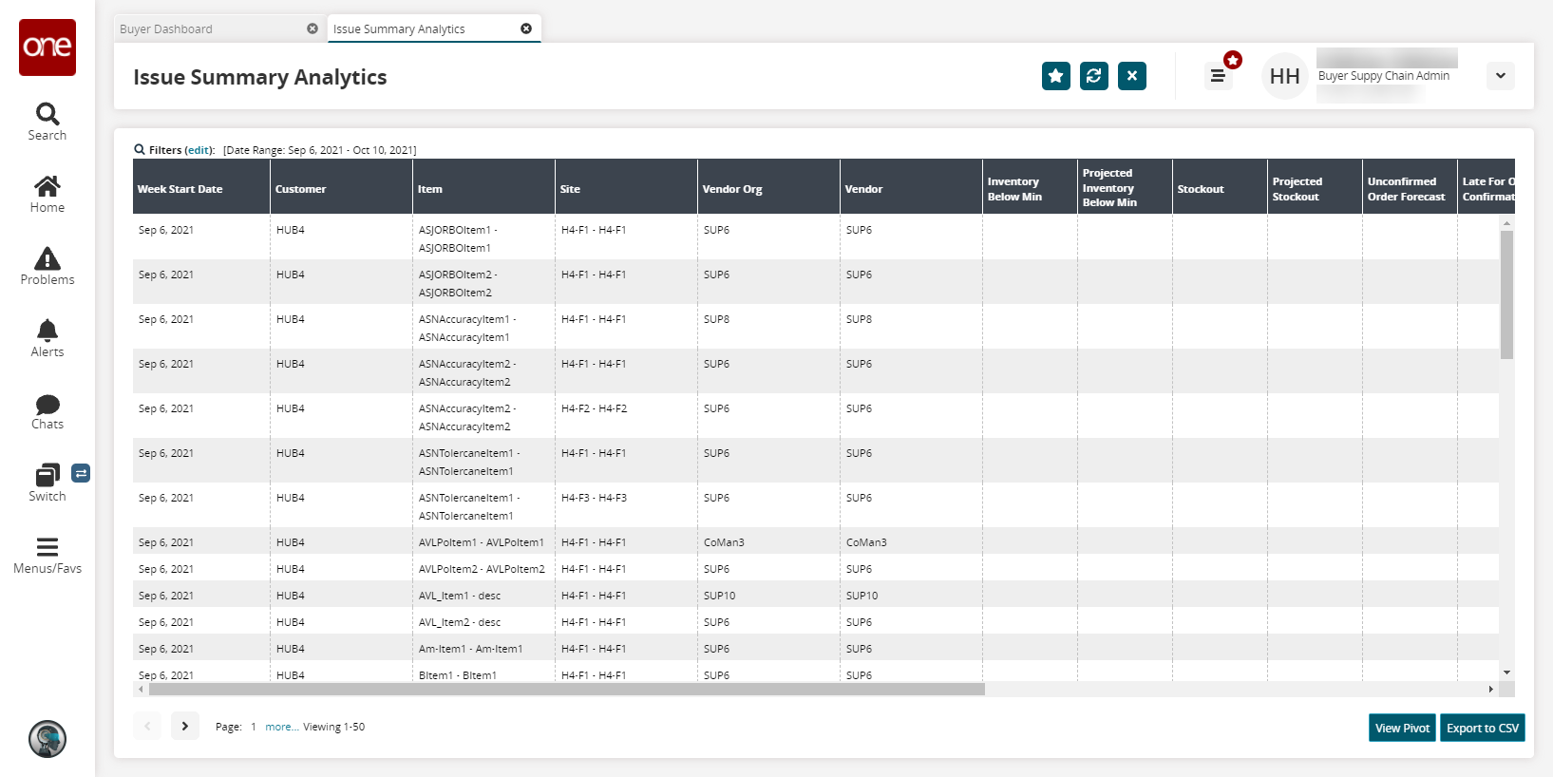Refresh the Issue Summary Analytics report
This screenshot has height=777, width=1553.
coord(1093,76)
